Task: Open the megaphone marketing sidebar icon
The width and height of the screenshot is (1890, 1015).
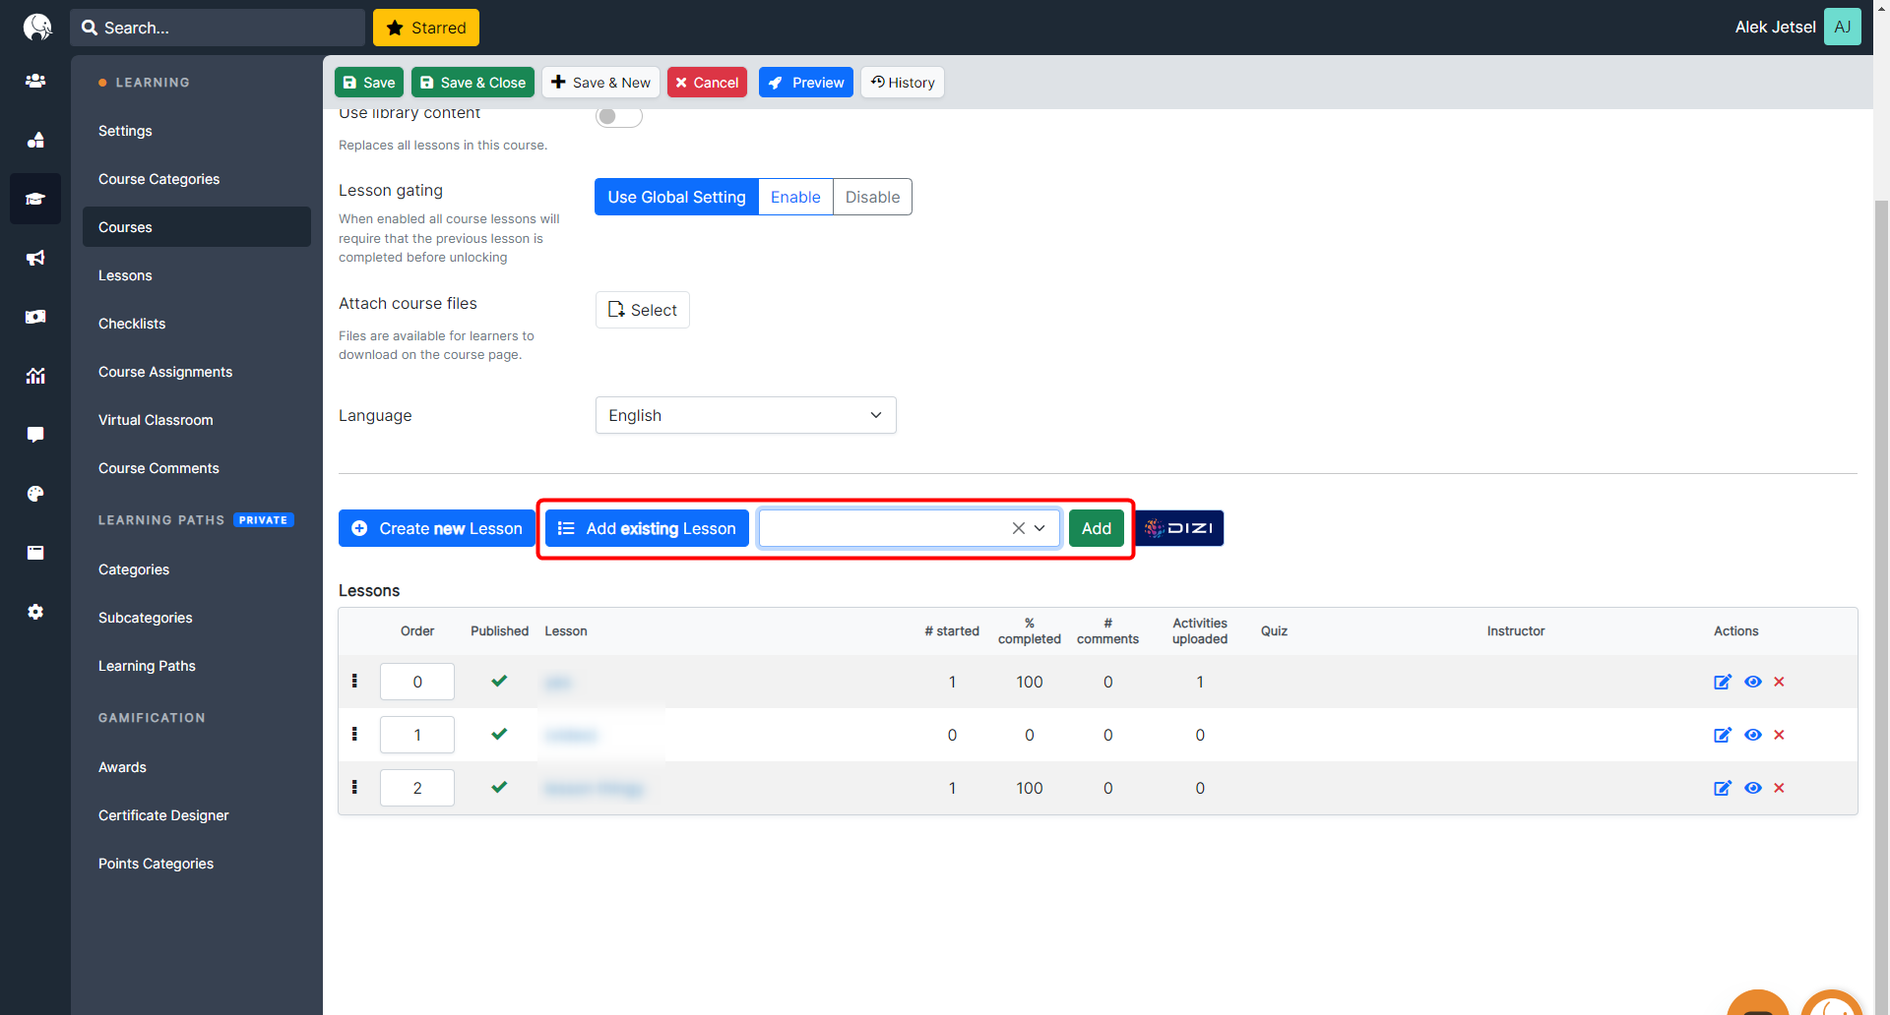Action: (35, 258)
